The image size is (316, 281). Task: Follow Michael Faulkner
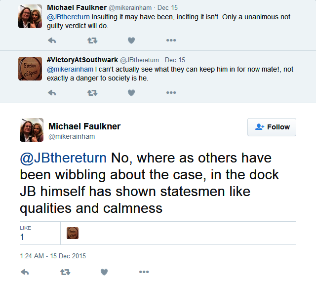coord(272,127)
